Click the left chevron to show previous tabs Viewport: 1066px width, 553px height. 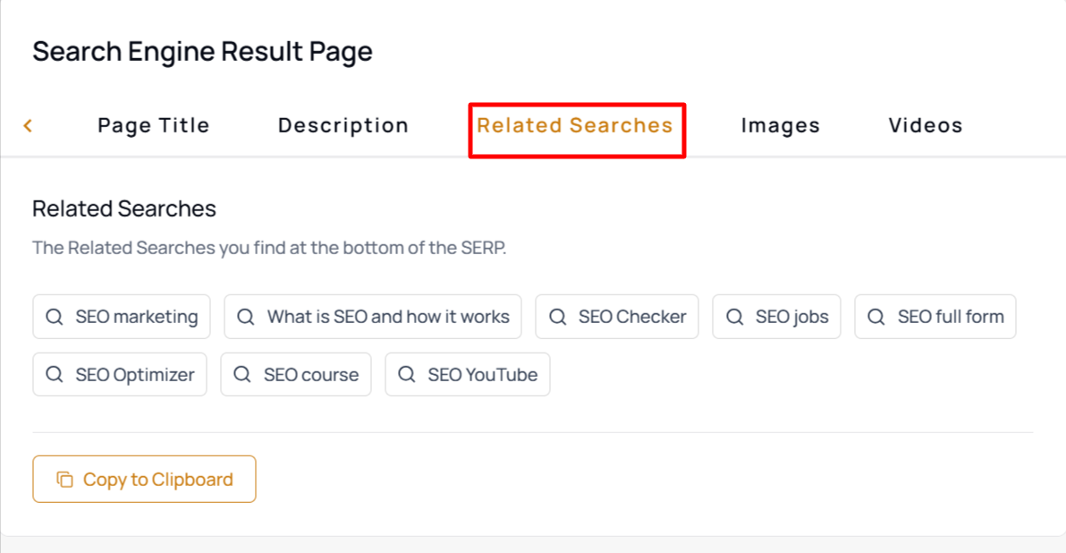click(x=28, y=126)
